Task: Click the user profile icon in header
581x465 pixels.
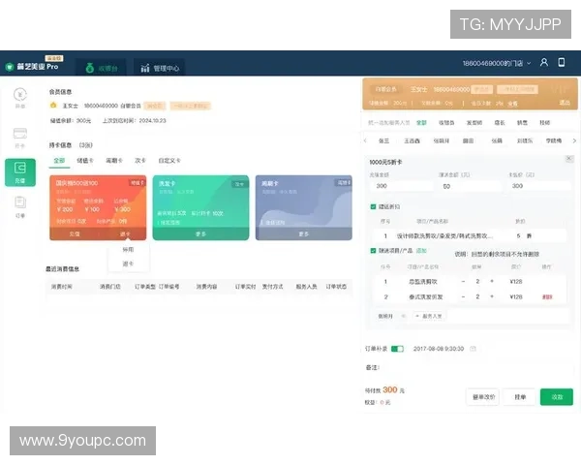Action: pos(543,62)
